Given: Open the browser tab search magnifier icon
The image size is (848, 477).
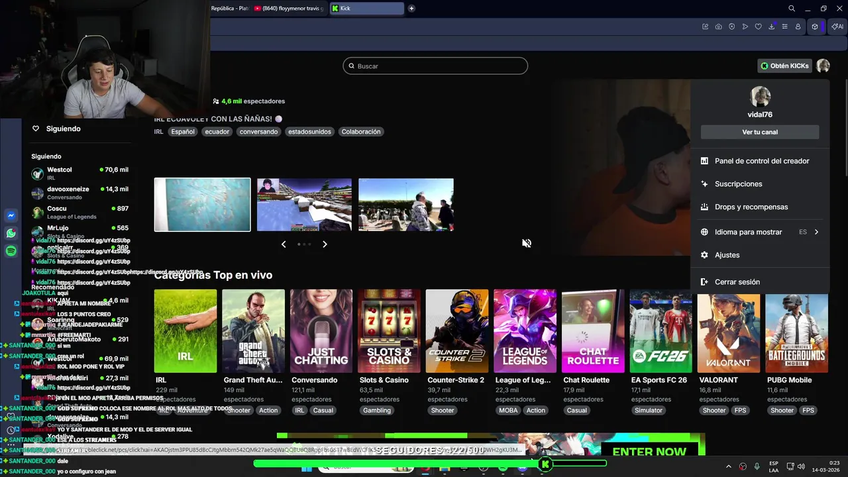Looking at the screenshot, I should (x=792, y=9).
